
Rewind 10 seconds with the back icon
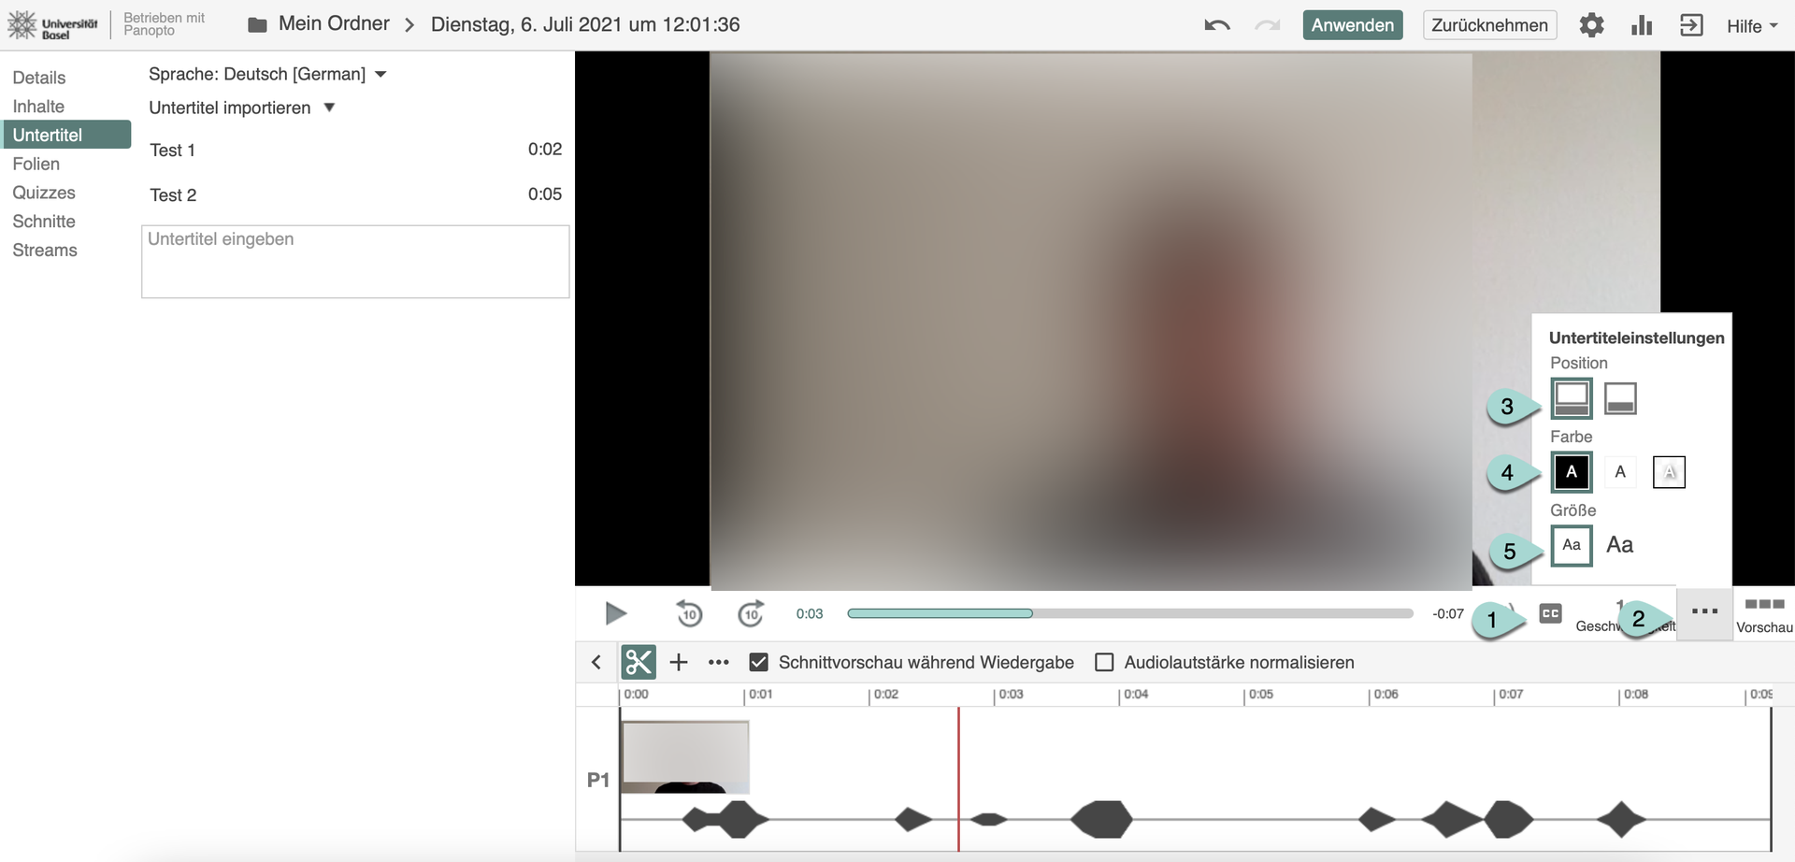point(689,613)
